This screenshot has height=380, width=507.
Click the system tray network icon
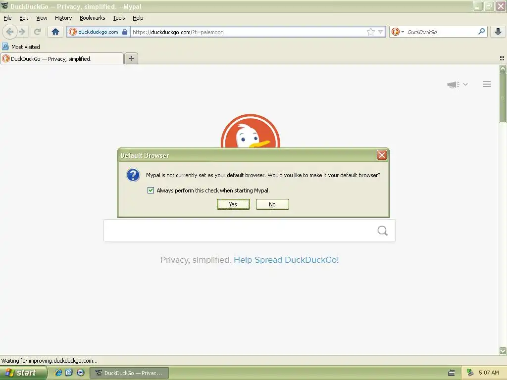(x=470, y=373)
